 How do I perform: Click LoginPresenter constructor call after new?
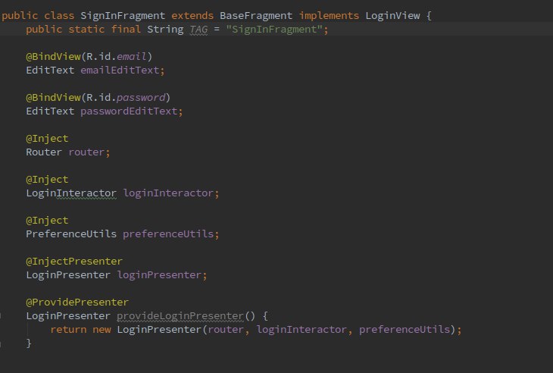click(159, 330)
